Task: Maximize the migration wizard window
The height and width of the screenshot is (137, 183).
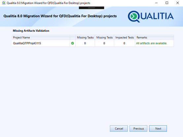Action: [x=167, y=3]
